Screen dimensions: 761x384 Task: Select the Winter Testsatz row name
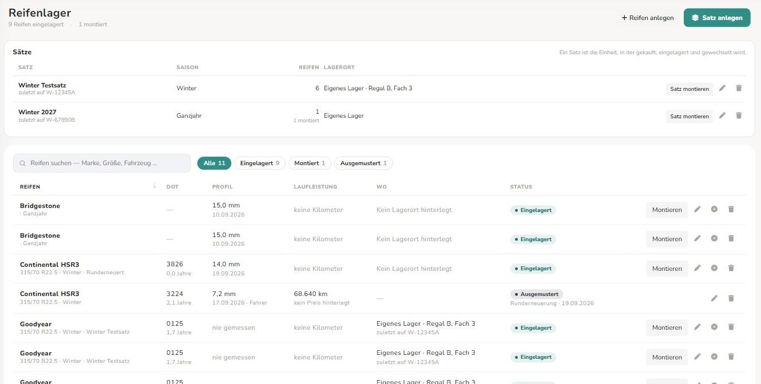click(x=42, y=85)
